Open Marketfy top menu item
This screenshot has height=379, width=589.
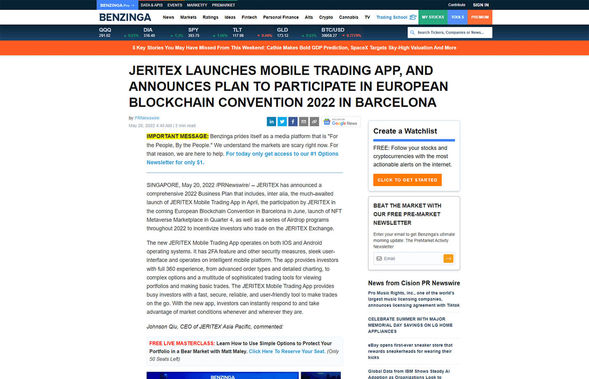point(197,5)
